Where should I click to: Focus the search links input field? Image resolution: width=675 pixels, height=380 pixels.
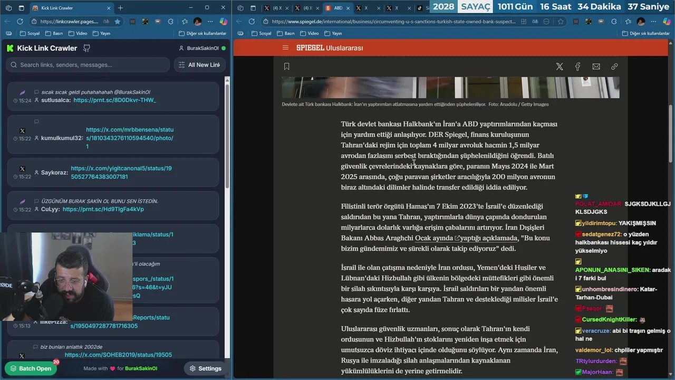(x=88, y=65)
